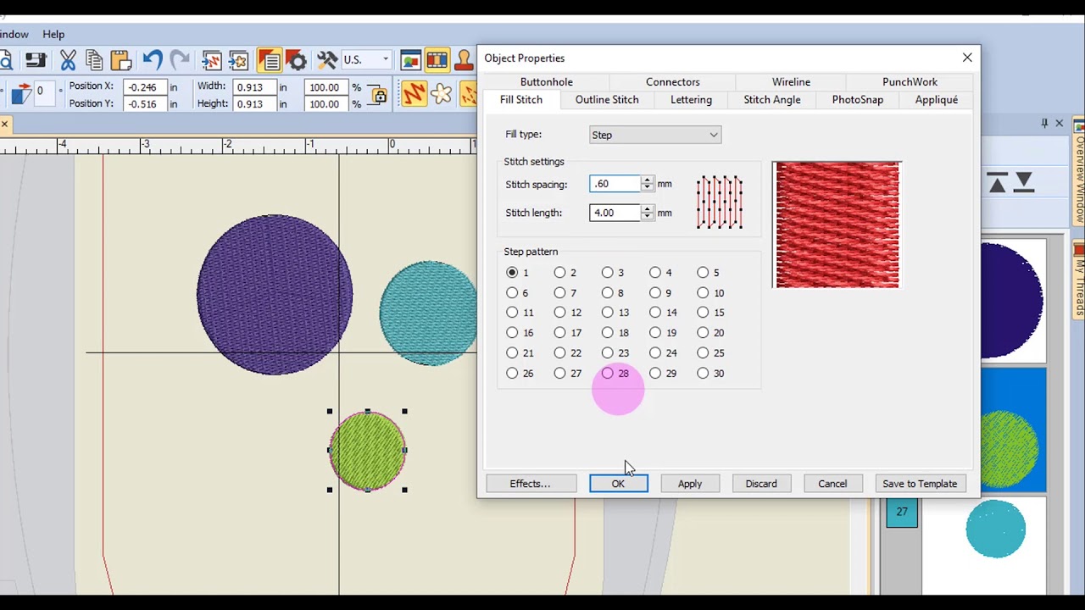This screenshot has width=1085, height=610.
Task: Toggle the red zigzag stitch view icon
Action: (x=415, y=93)
